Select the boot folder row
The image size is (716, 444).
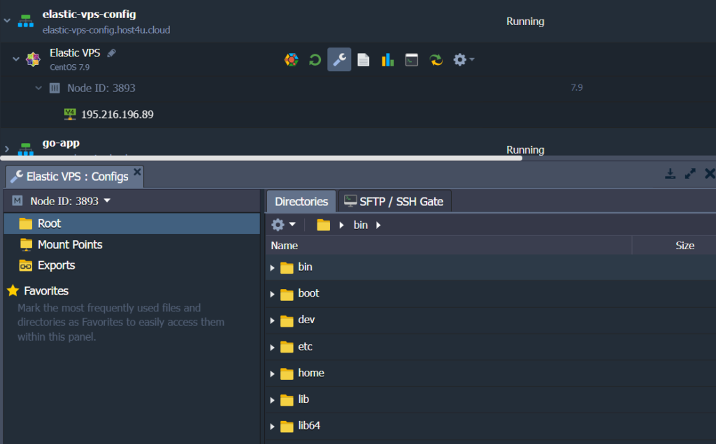click(490, 294)
